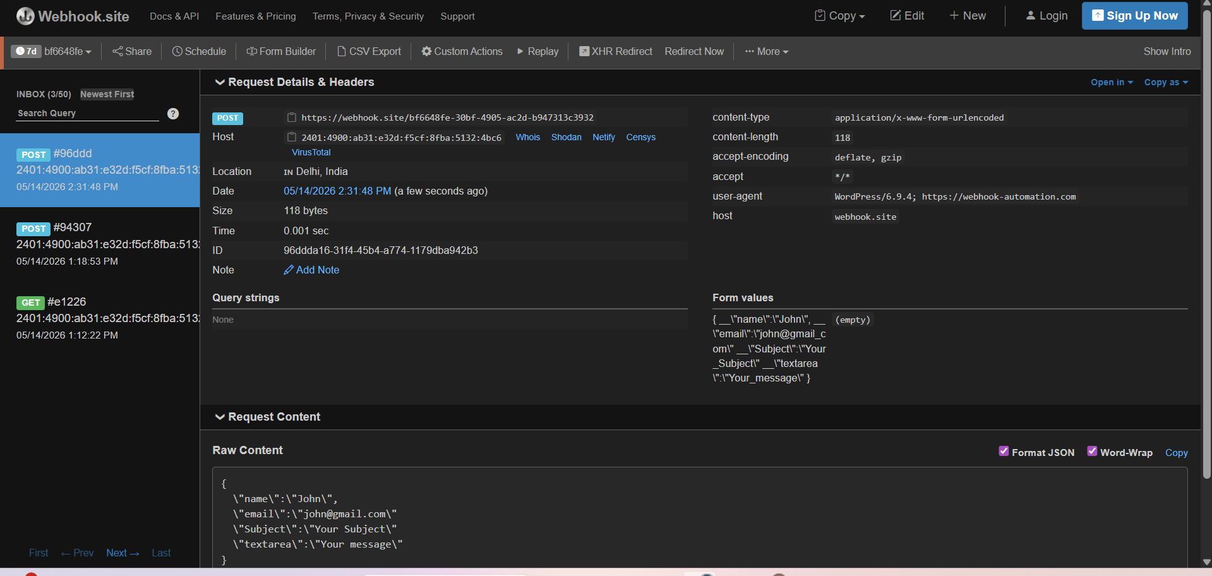
Task: Click the POST method badge in details
Action: point(227,118)
